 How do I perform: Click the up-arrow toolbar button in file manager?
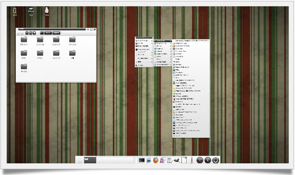27,33
